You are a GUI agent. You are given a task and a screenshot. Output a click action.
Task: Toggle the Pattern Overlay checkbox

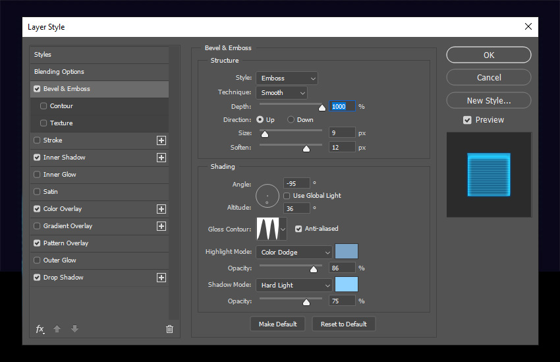[x=37, y=243]
